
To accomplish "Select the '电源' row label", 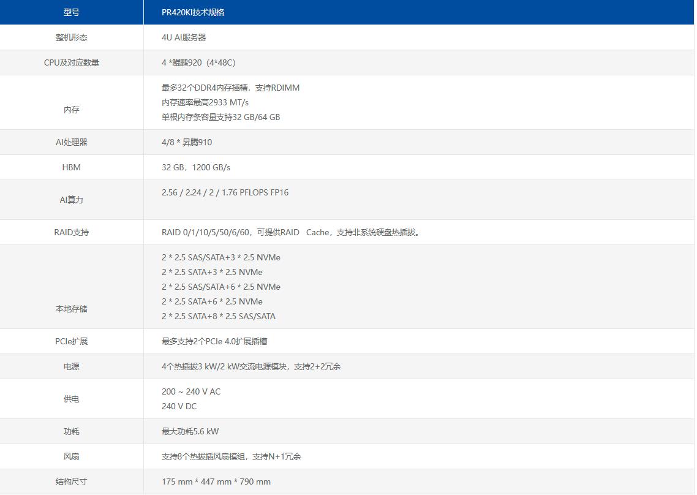I will pyautogui.click(x=72, y=366).
